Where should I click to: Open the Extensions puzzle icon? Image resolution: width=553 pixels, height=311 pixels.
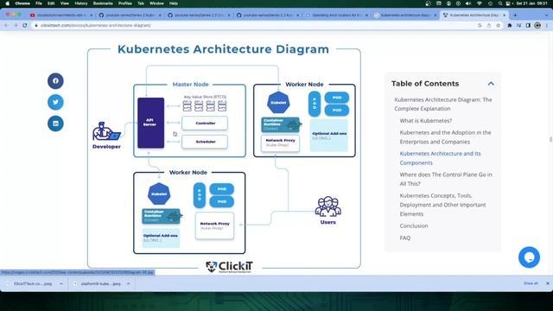[510, 25]
